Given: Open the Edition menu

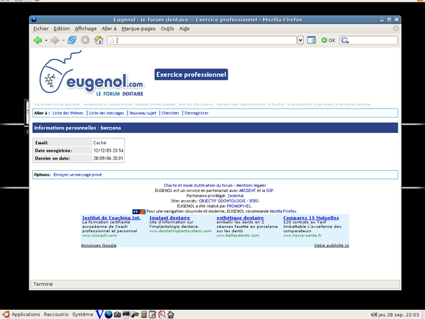Looking at the screenshot, I should (x=62, y=29).
